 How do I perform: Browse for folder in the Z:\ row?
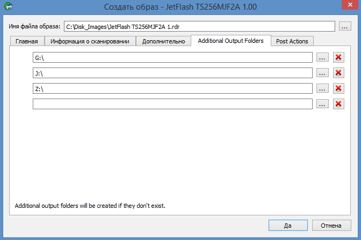322,88
